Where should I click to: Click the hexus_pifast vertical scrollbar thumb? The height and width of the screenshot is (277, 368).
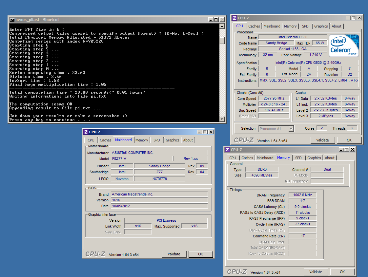(x=222, y=41)
